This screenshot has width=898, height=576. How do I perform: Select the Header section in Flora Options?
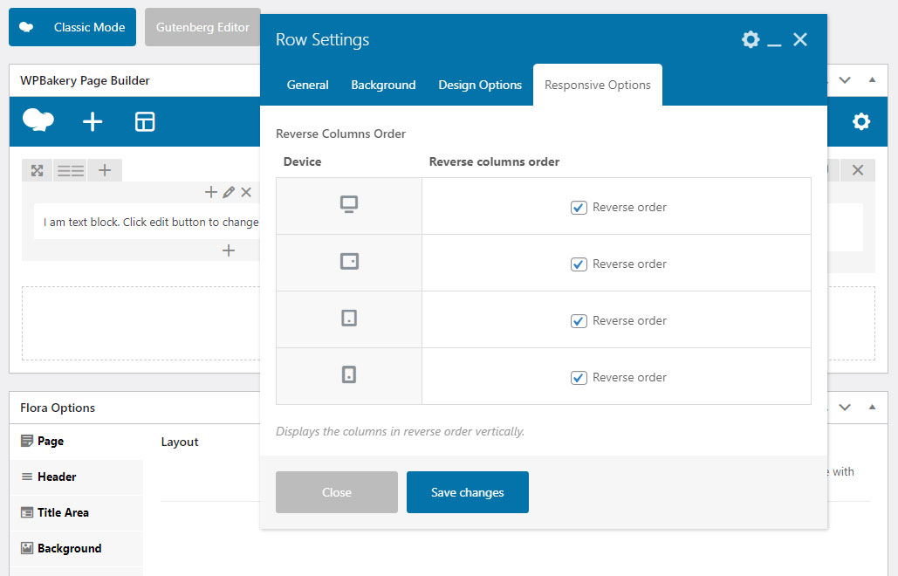[x=57, y=477]
